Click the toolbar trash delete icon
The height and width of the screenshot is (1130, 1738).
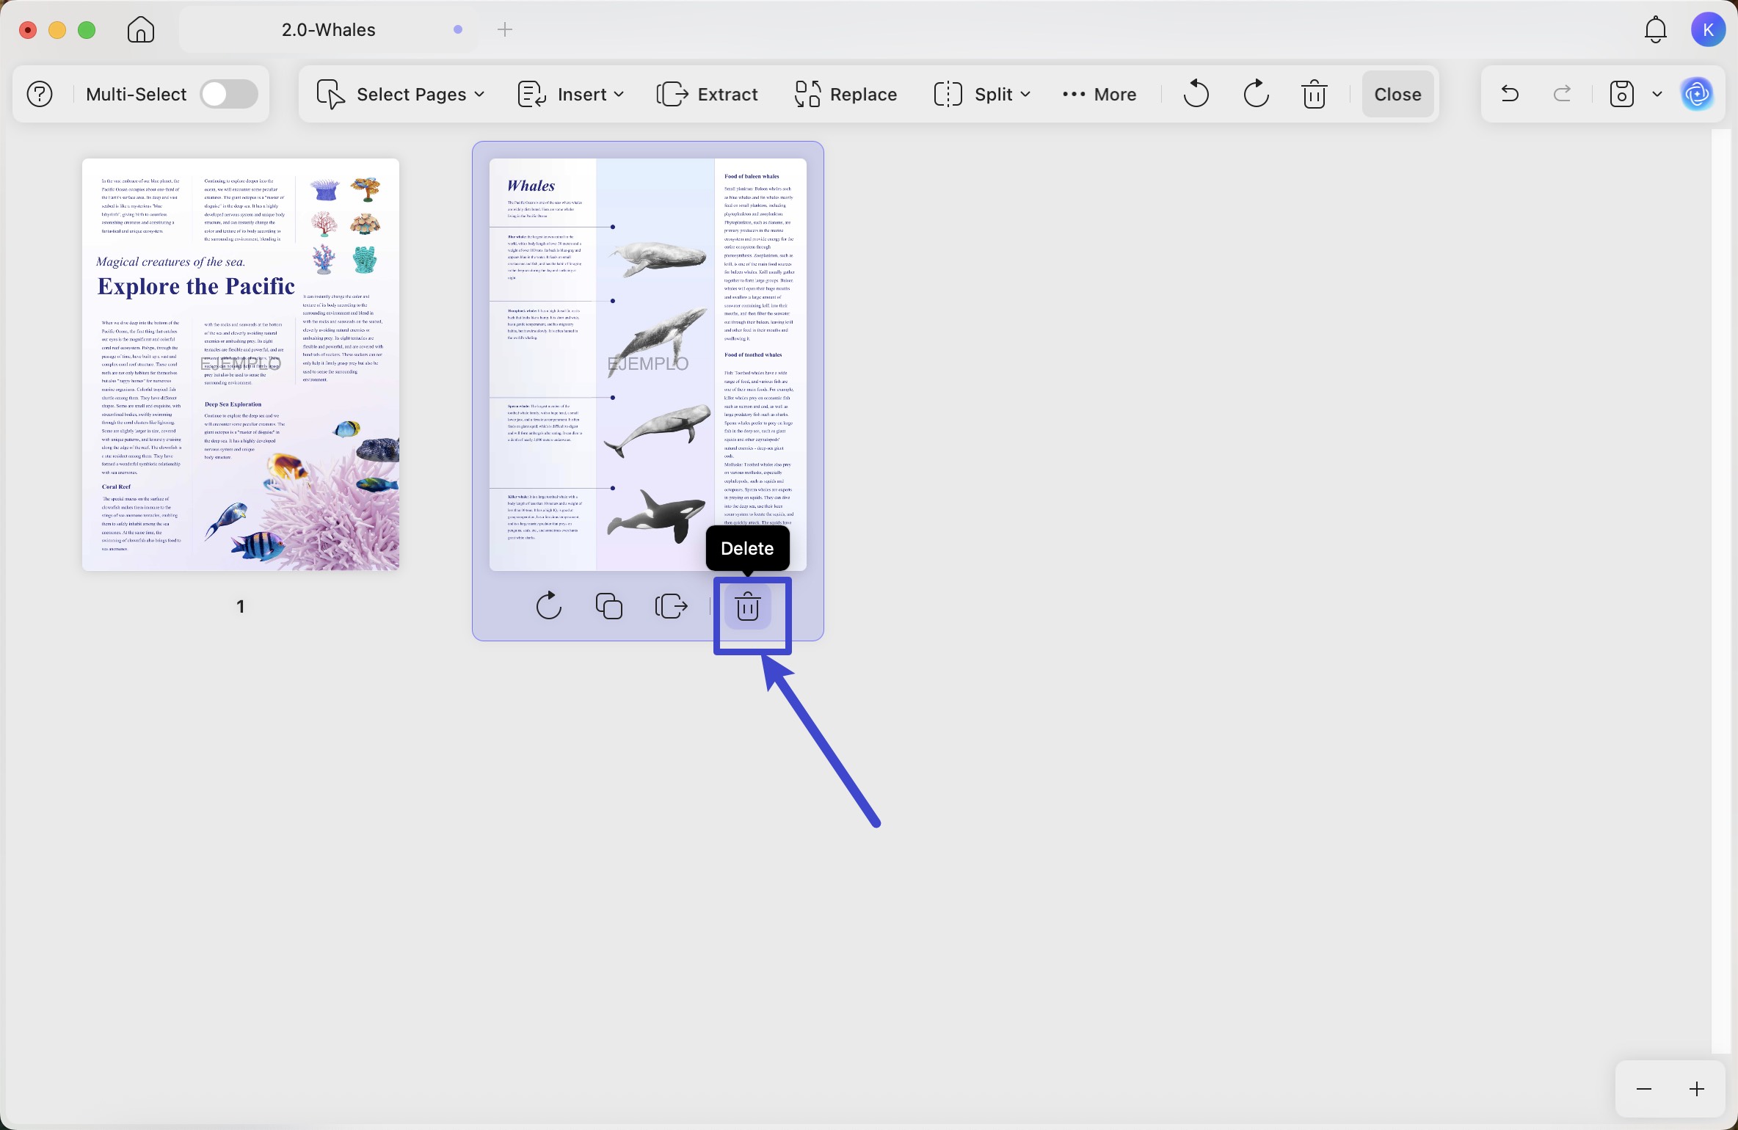[x=1314, y=94]
